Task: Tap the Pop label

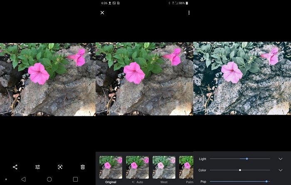Action: pyautogui.click(x=203, y=182)
